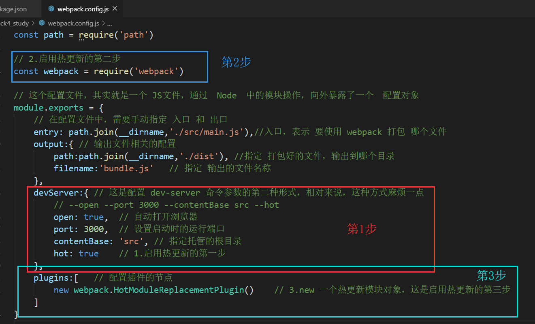Click the breadcrumb ellipsis symbol item
The height and width of the screenshot is (324, 535).
[109, 23]
